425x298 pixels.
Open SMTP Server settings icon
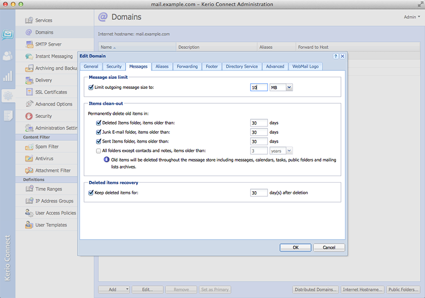28,44
